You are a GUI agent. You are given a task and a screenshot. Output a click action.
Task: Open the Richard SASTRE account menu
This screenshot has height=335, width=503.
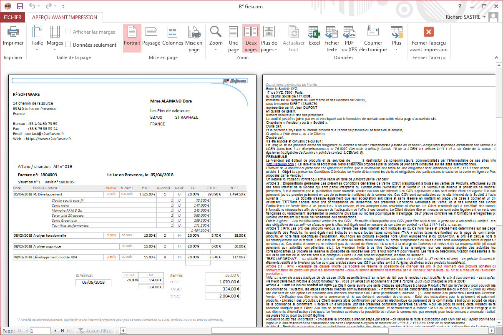coord(465,17)
